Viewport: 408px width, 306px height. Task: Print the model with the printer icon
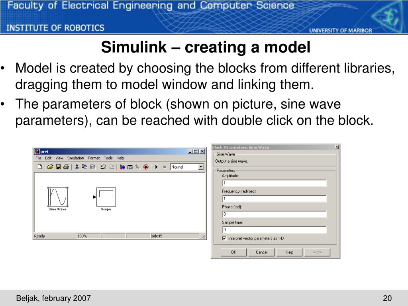click(66, 167)
